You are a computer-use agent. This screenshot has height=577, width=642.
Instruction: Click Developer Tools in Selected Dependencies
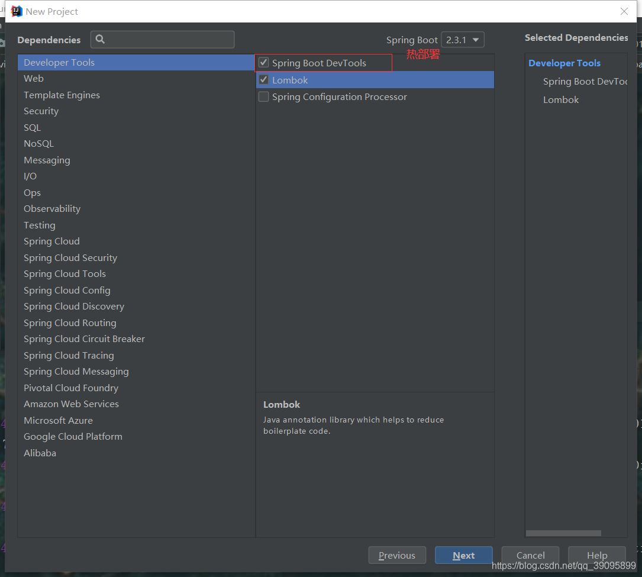pos(564,63)
